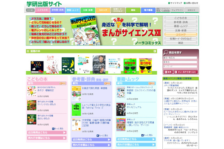
Task: Open 10歳までに読みたい世界名作 campaign link
Action: point(180,102)
